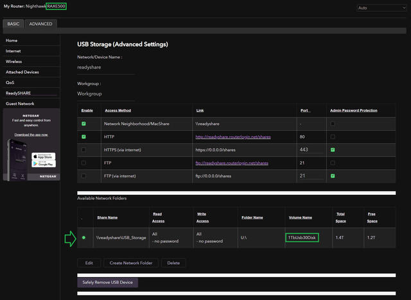Click the Folder Name column header
This screenshot has width=411, height=300.
252,217
